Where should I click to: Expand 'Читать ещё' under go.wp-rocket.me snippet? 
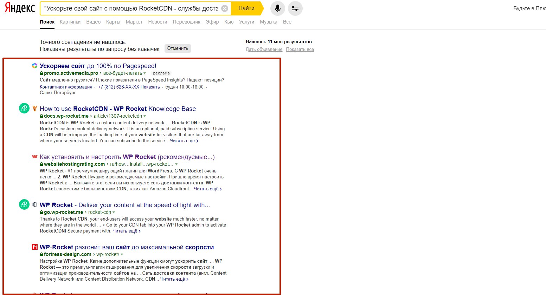pyautogui.click(x=127, y=231)
